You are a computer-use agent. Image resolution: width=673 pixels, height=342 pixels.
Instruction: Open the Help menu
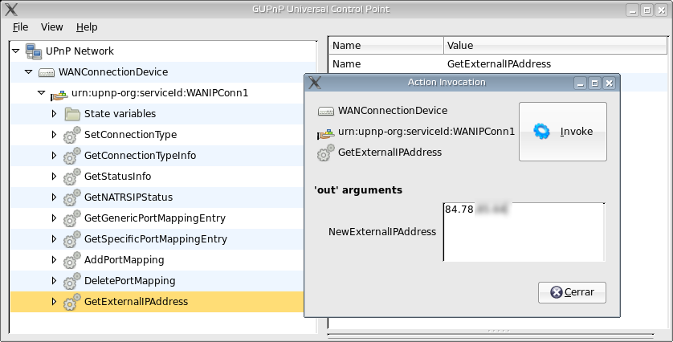click(87, 27)
